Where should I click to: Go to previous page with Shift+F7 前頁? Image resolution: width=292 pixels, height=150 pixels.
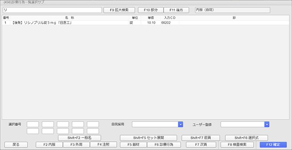[x=201, y=138]
